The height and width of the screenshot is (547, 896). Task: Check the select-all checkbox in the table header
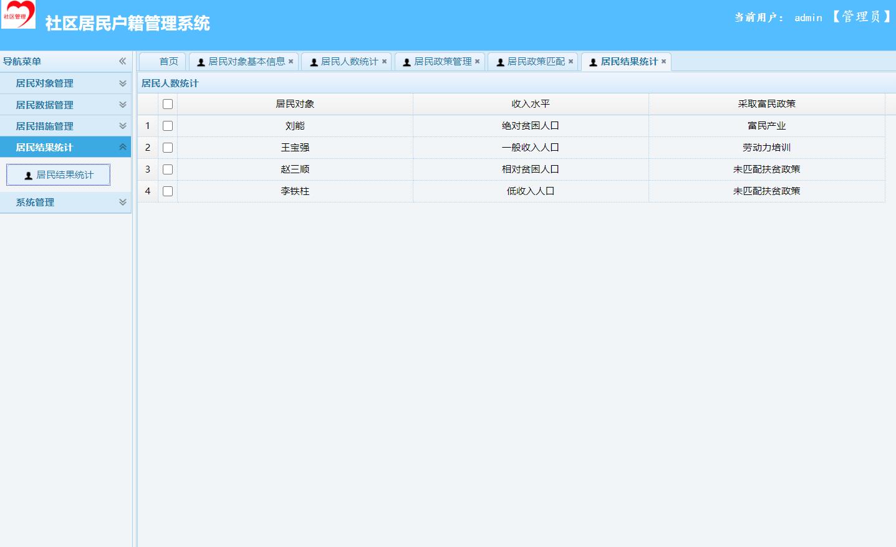click(x=167, y=104)
